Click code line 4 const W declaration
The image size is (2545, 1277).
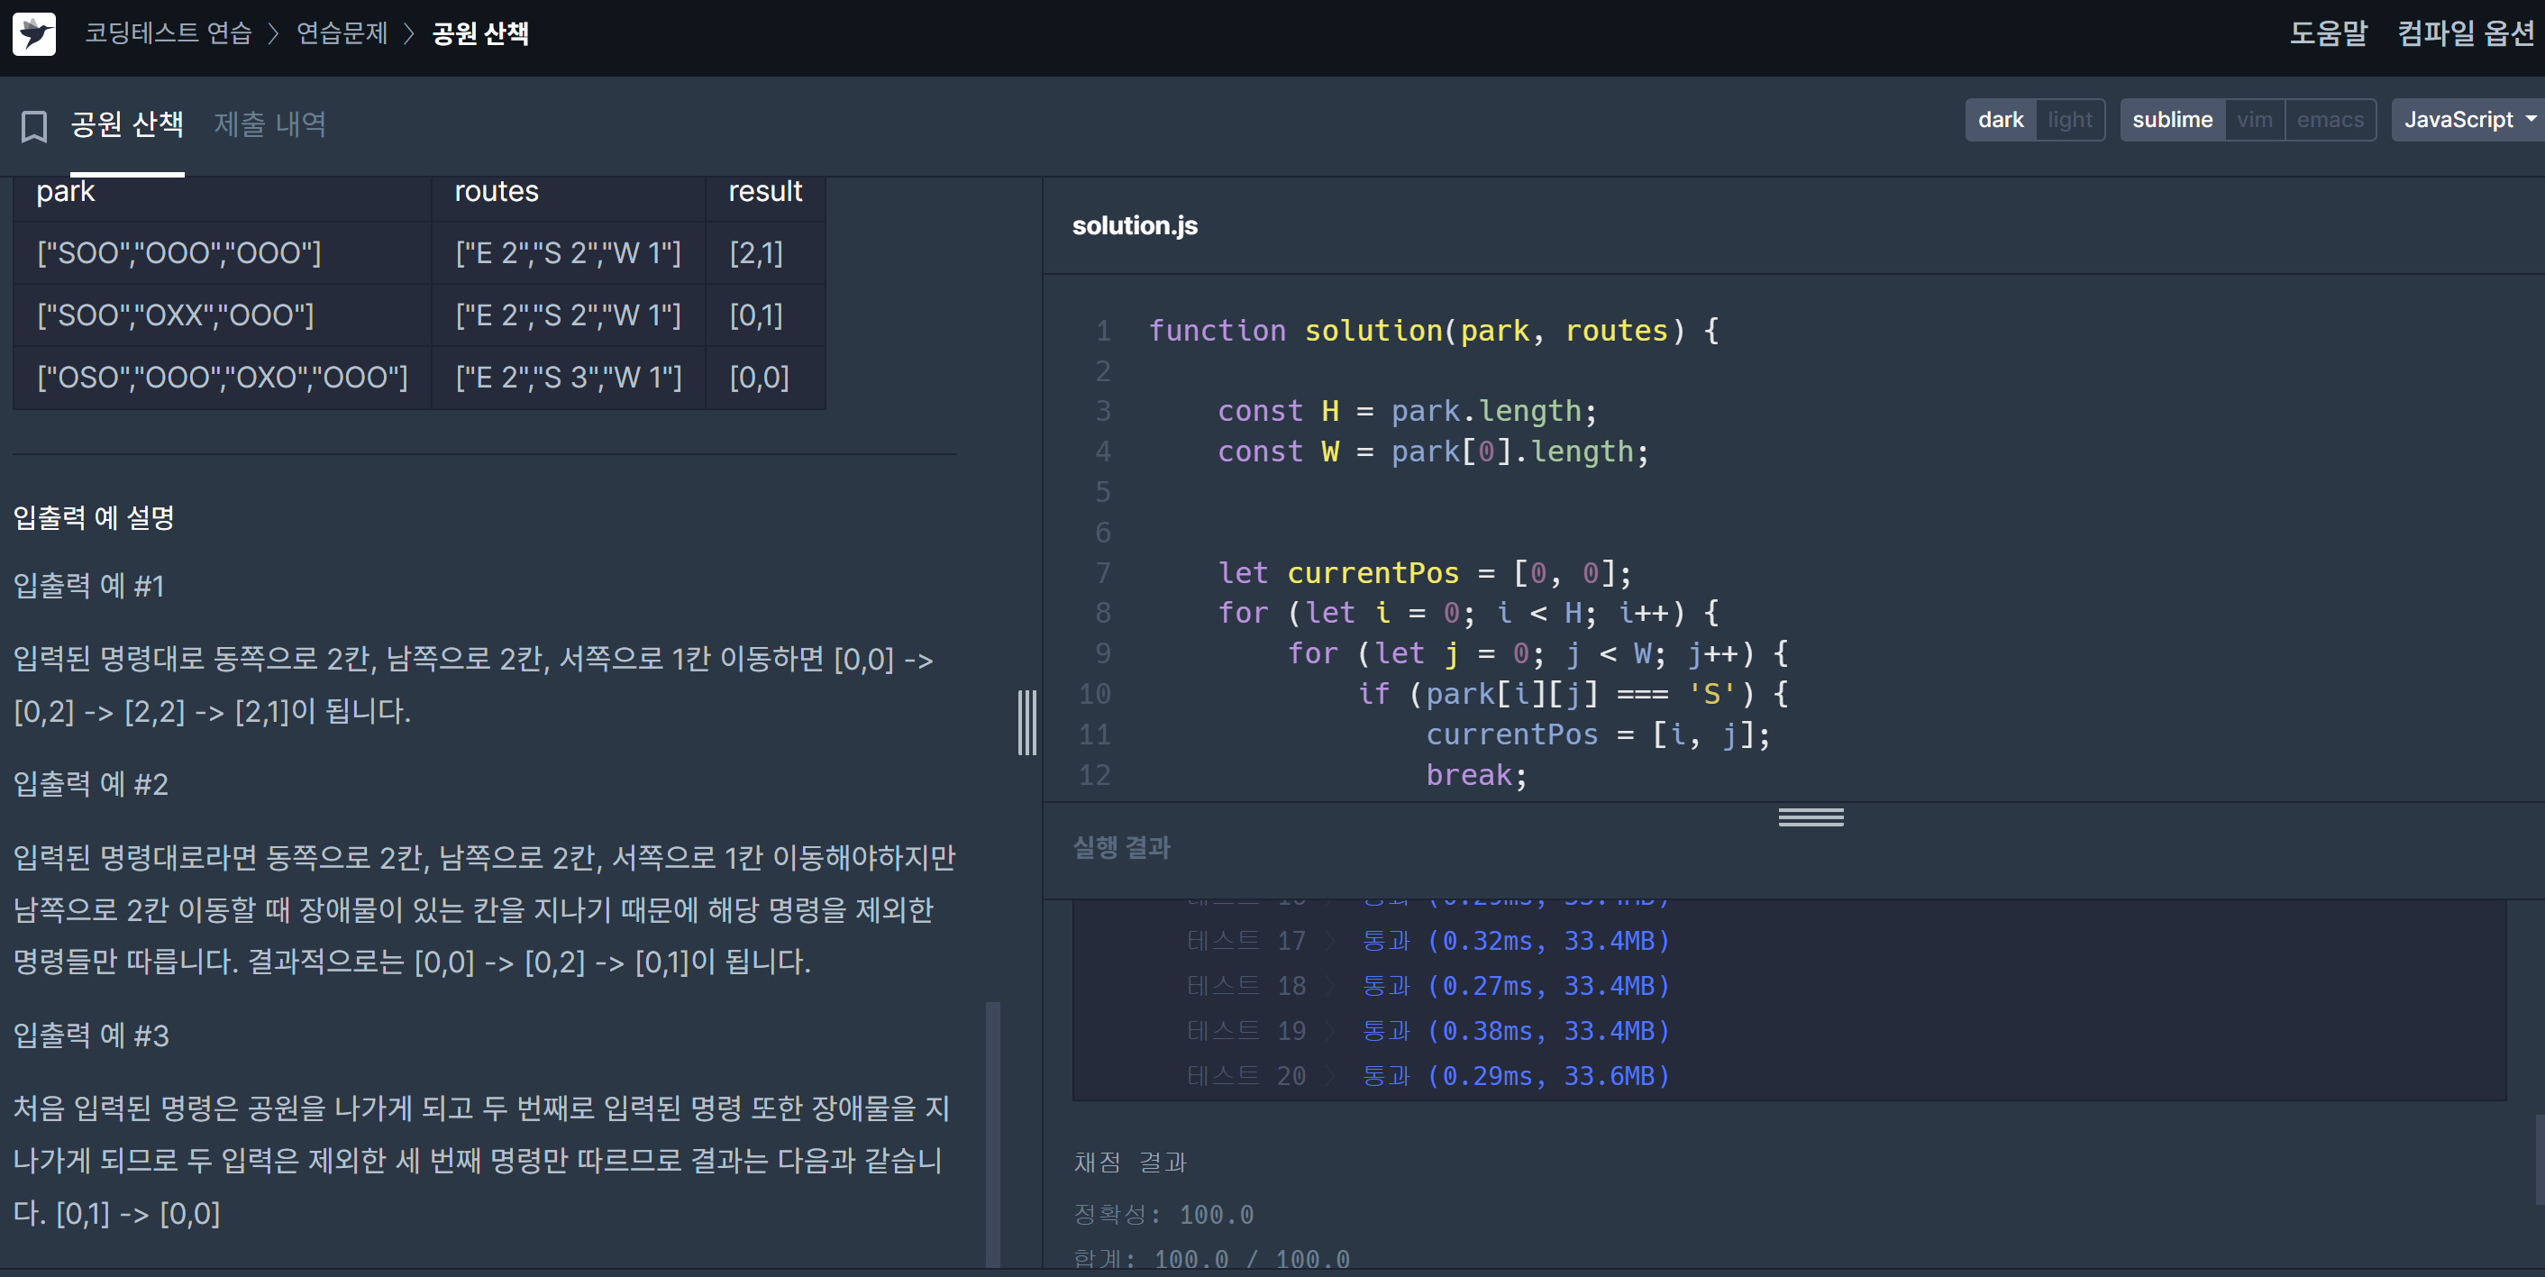tap(1433, 452)
